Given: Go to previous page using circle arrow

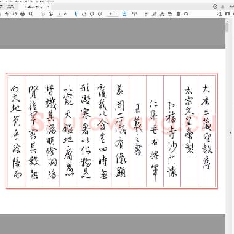Looking at the screenshot, I should point(42,14).
